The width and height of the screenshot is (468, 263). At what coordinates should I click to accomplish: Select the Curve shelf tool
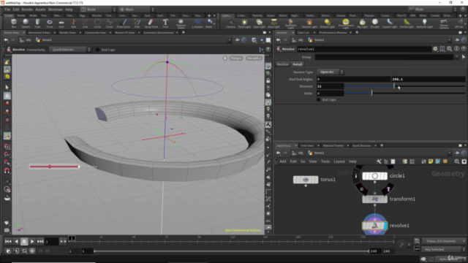click(109, 23)
